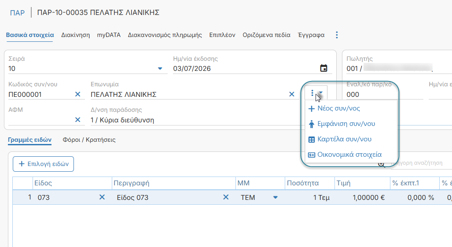Image resolution: width=452 pixels, height=247 pixels.
Task: Click the Πωλητής field
Action: (399, 69)
